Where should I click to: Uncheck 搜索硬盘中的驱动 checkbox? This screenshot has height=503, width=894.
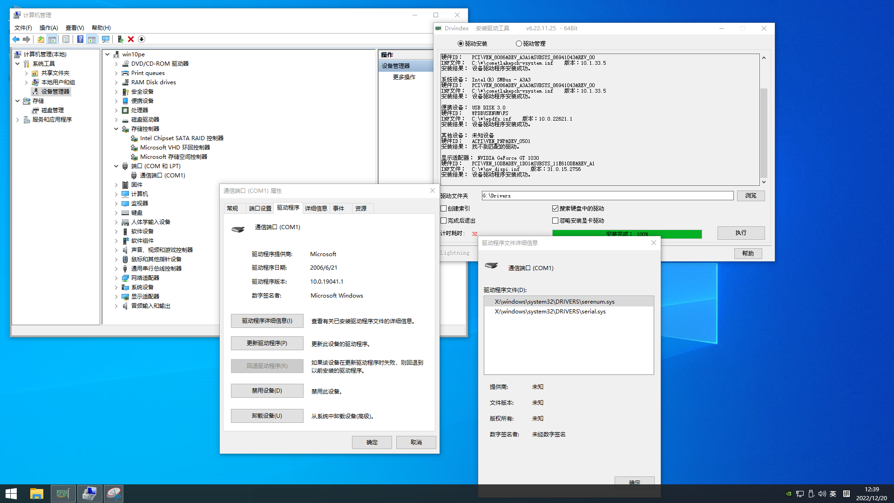pos(555,209)
